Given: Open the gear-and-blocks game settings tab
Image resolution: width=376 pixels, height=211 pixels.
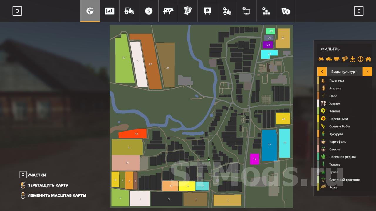Looking at the screenshot, I should [266, 11].
